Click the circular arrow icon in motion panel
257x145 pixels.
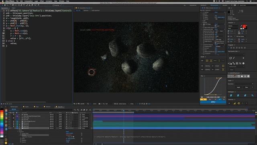[230, 58]
